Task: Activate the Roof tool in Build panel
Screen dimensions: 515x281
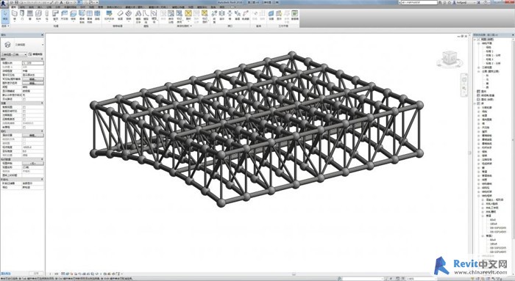Action: tap(55, 15)
